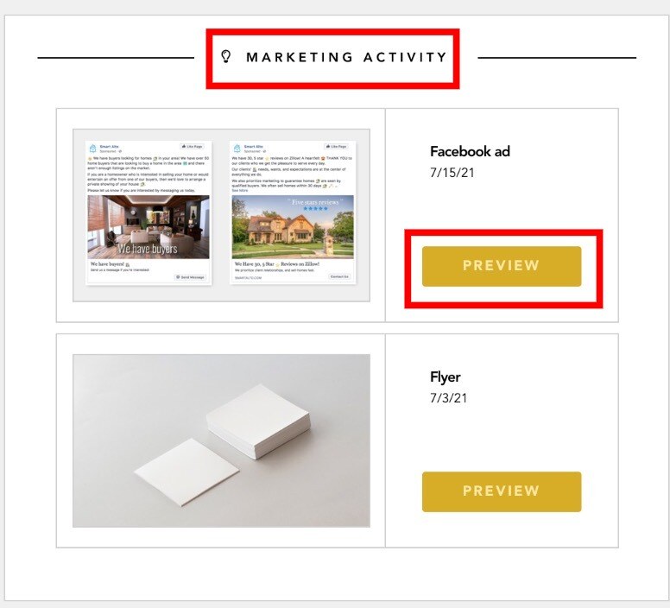Viewport: 670px width, 608px height.
Task: Preview the Facebook ad
Action: pyautogui.click(x=502, y=266)
